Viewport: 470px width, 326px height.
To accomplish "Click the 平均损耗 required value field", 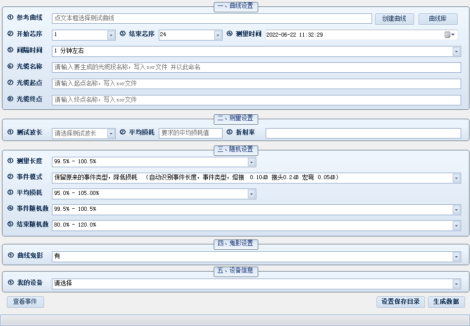I will coord(190,133).
